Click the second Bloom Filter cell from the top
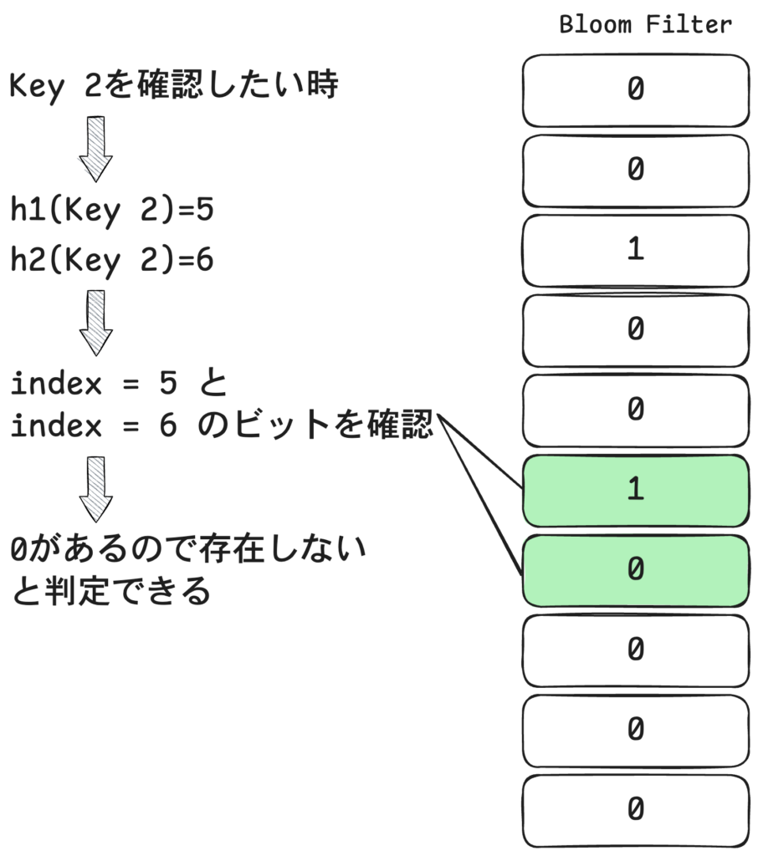This screenshot has width=758, height=856. [x=635, y=171]
